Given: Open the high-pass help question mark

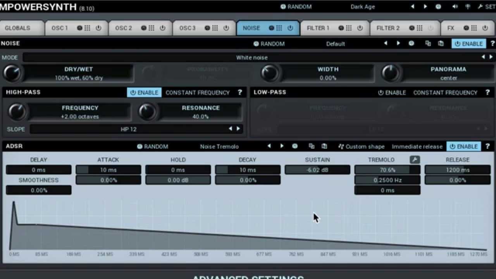Looking at the screenshot, I should pos(240,92).
